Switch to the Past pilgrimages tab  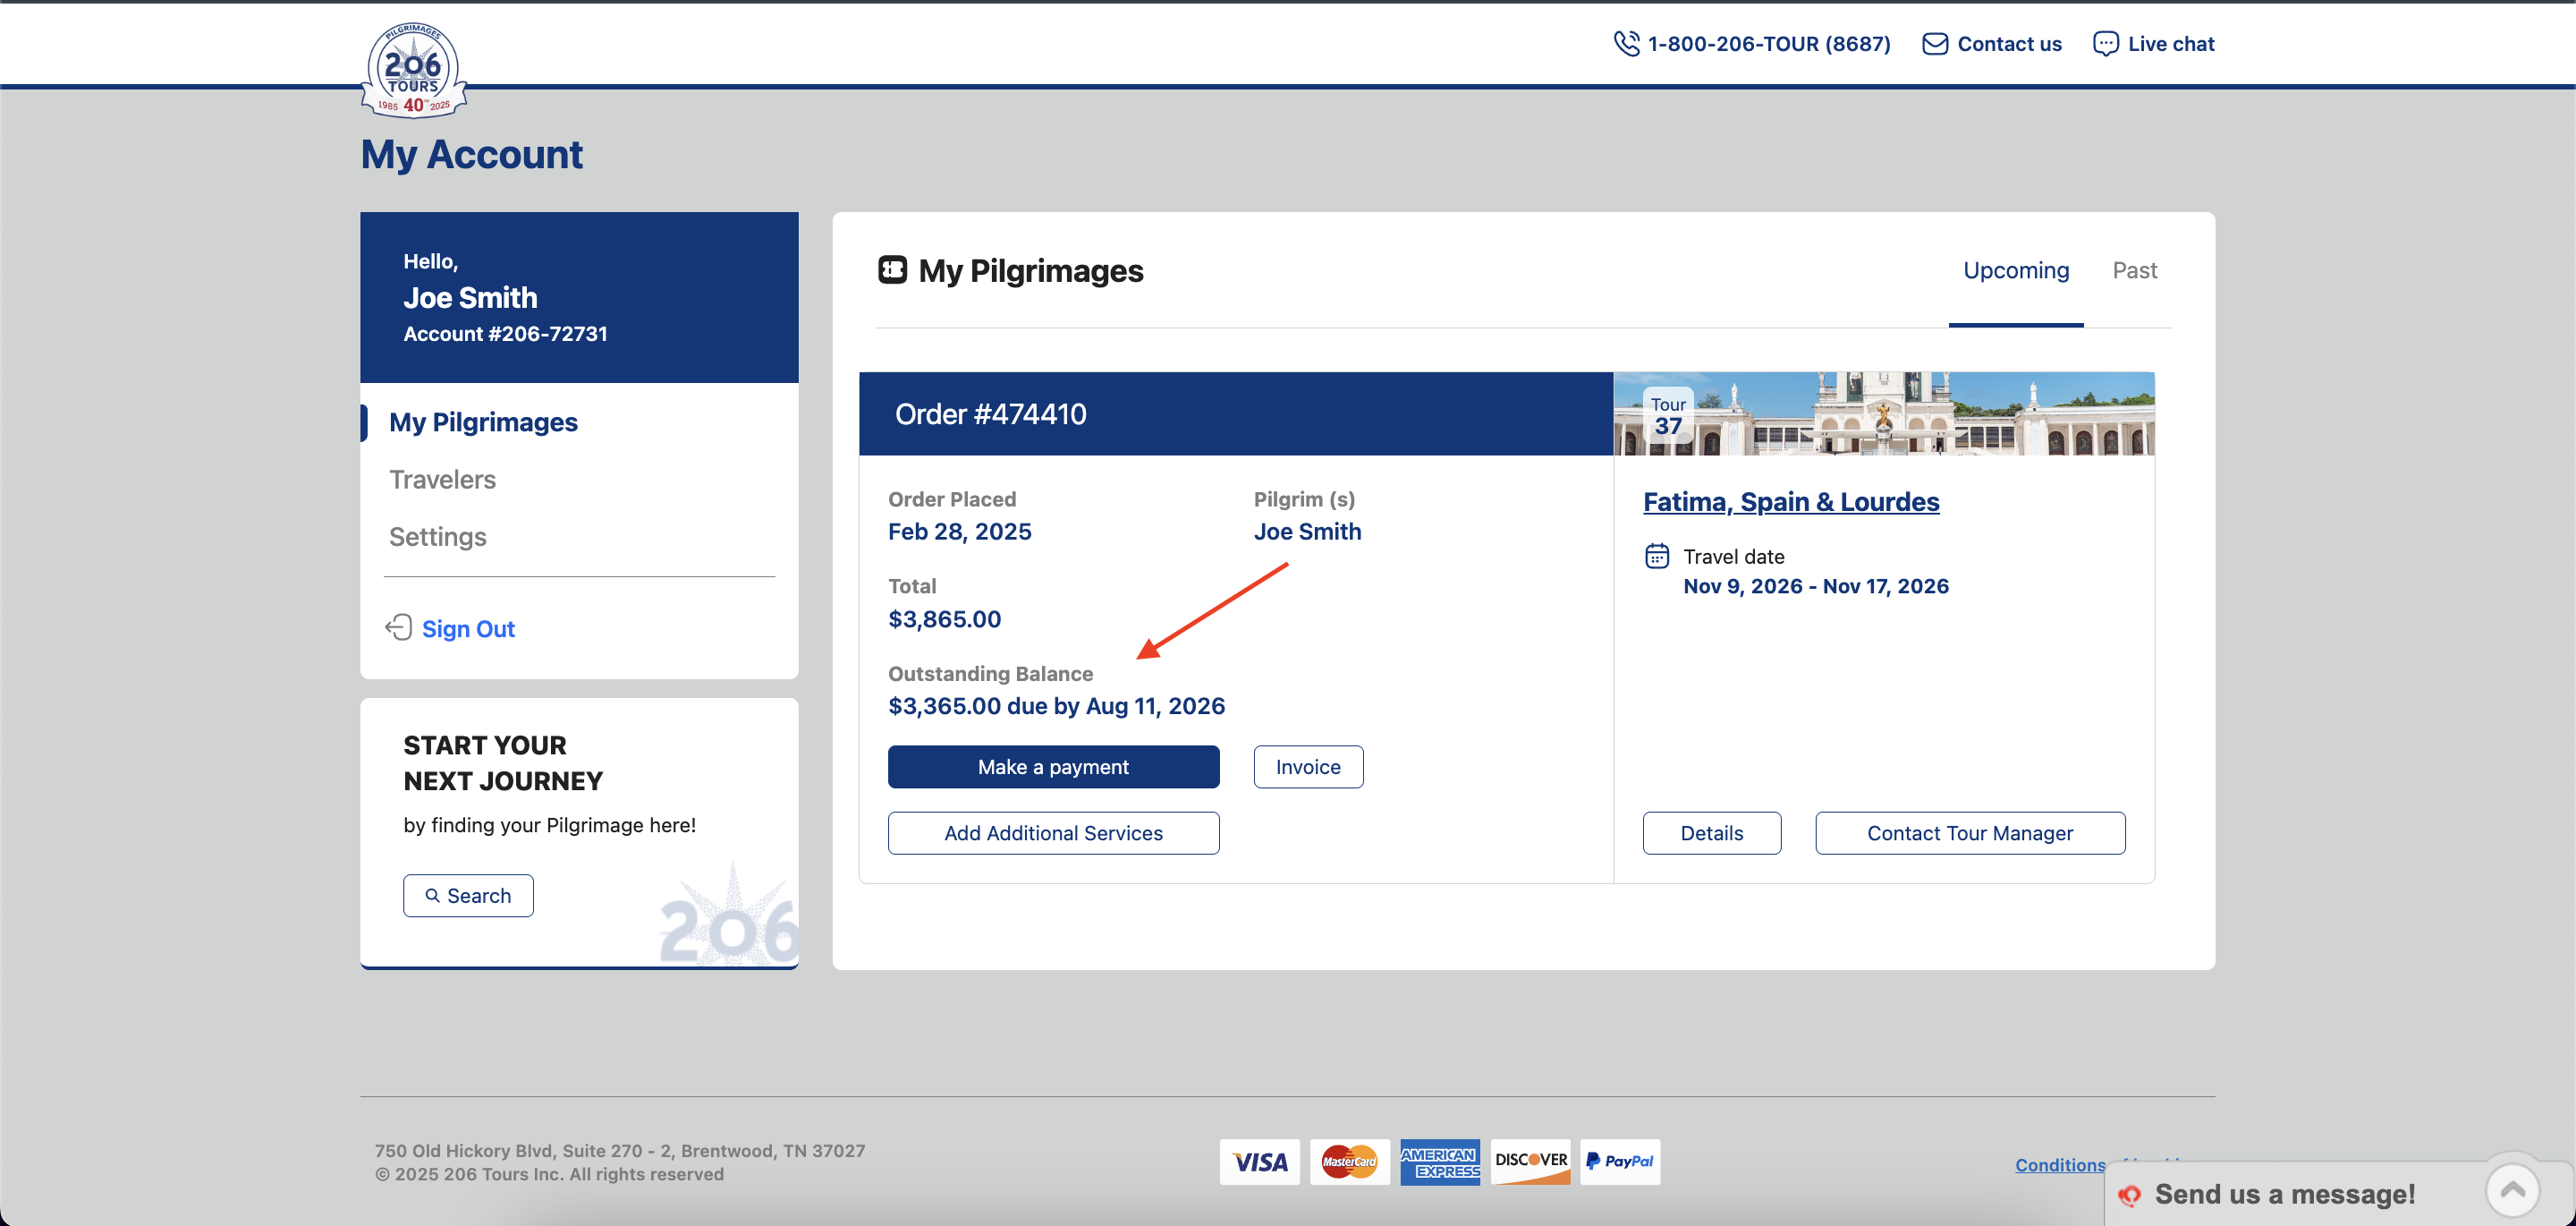(2134, 270)
